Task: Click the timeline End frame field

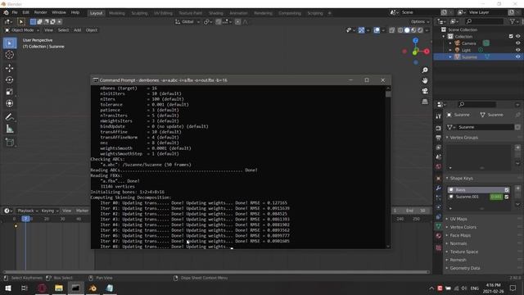Action: (x=416, y=211)
